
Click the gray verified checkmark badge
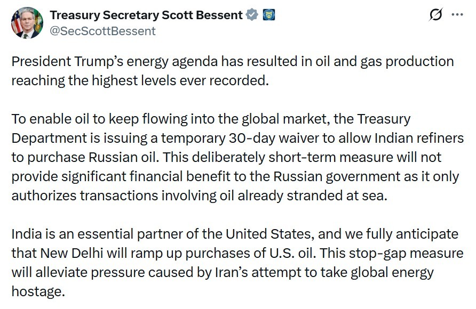(252, 15)
